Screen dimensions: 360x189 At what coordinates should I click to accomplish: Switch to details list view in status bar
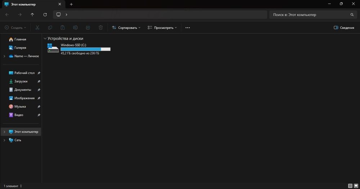click(350, 186)
